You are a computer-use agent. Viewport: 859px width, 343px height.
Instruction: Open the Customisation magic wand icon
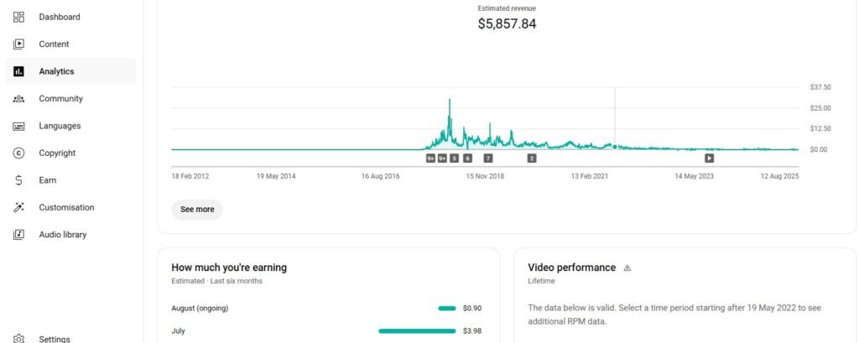pyautogui.click(x=18, y=208)
